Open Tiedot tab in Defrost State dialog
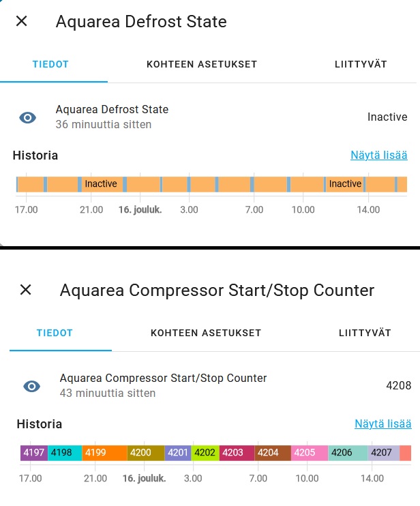420x506 pixels. (x=51, y=65)
